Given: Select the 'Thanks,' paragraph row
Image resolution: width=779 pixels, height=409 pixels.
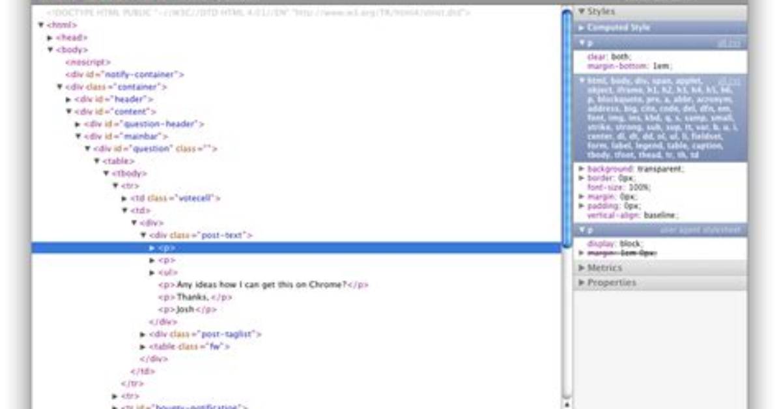Looking at the screenshot, I should tap(195, 297).
